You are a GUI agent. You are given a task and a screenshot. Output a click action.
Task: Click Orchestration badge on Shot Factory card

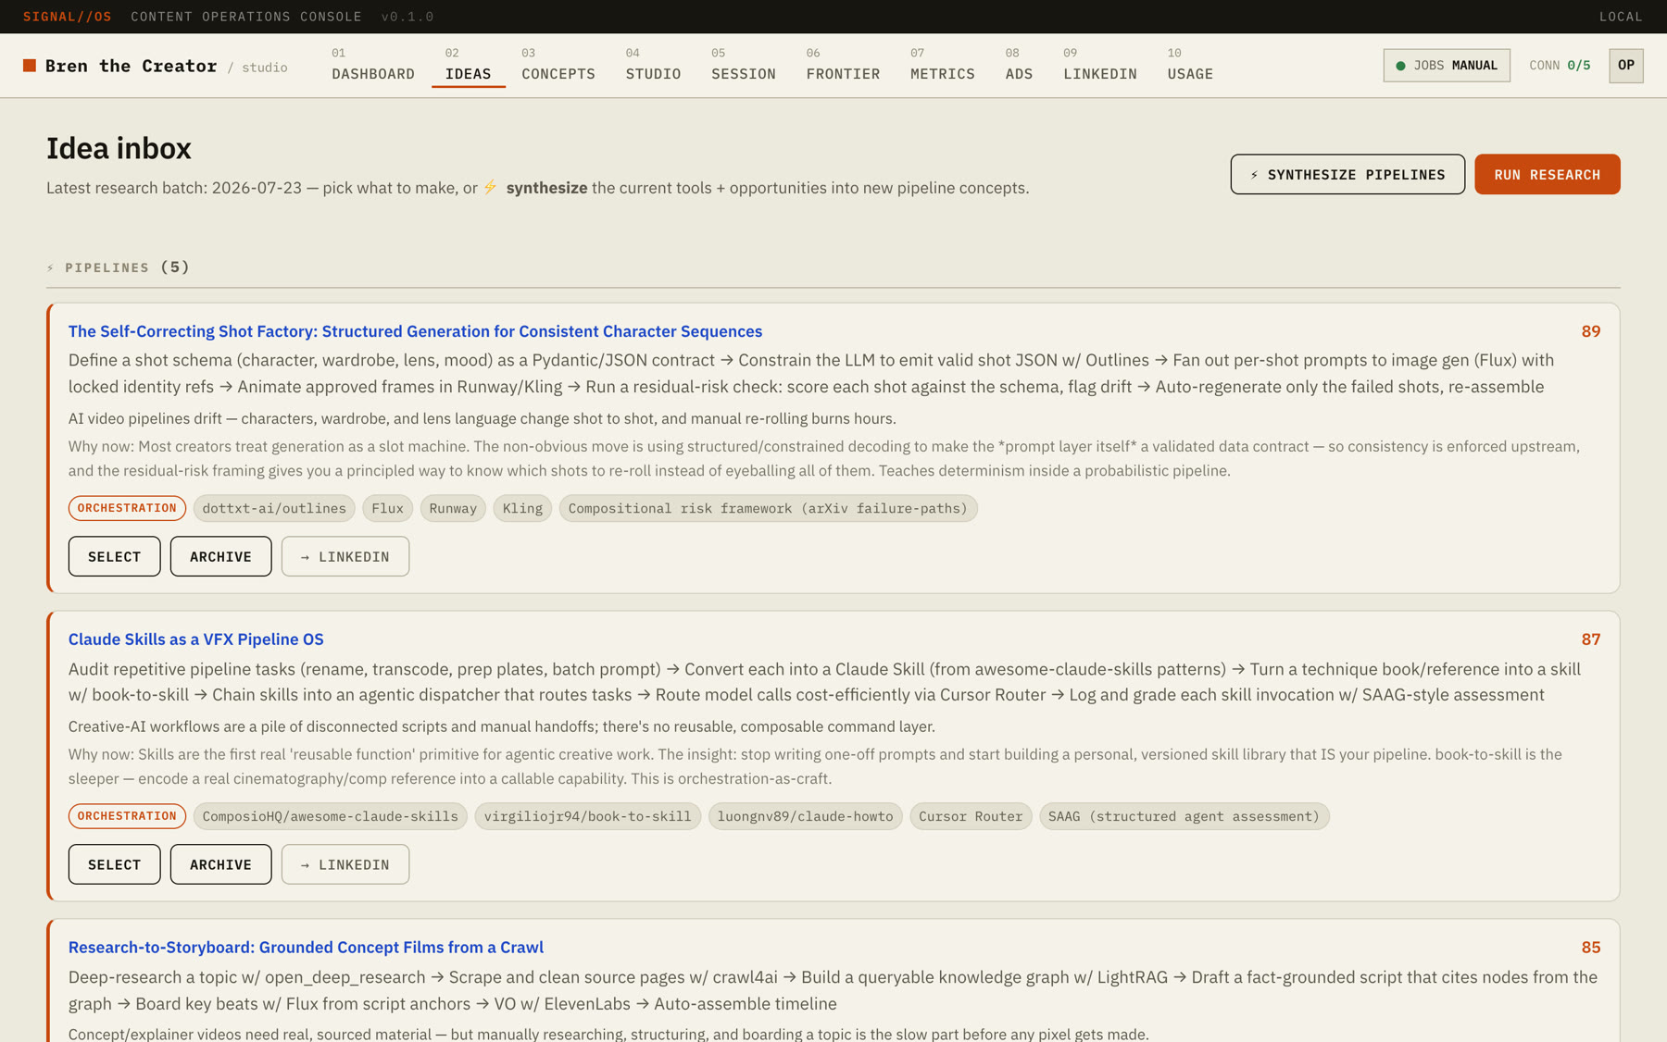(127, 508)
